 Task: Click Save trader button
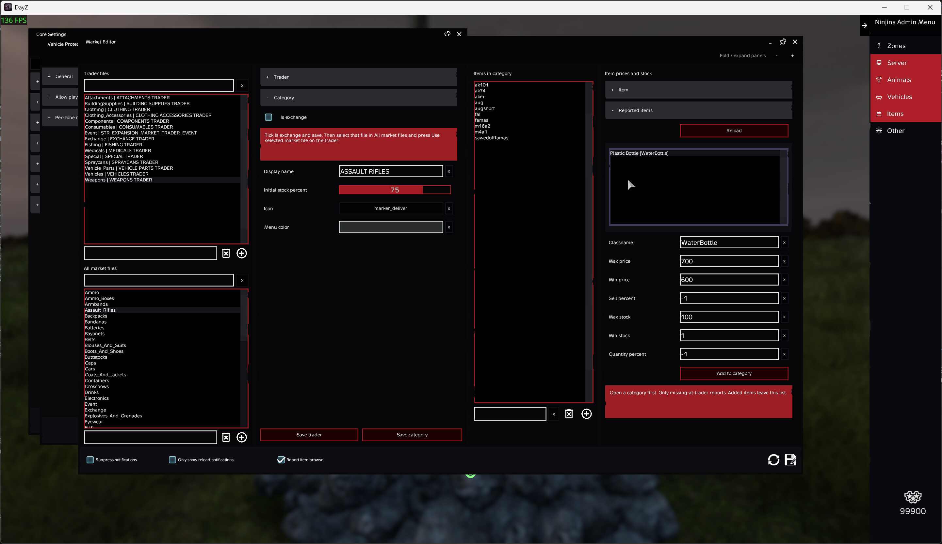pos(309,435)
